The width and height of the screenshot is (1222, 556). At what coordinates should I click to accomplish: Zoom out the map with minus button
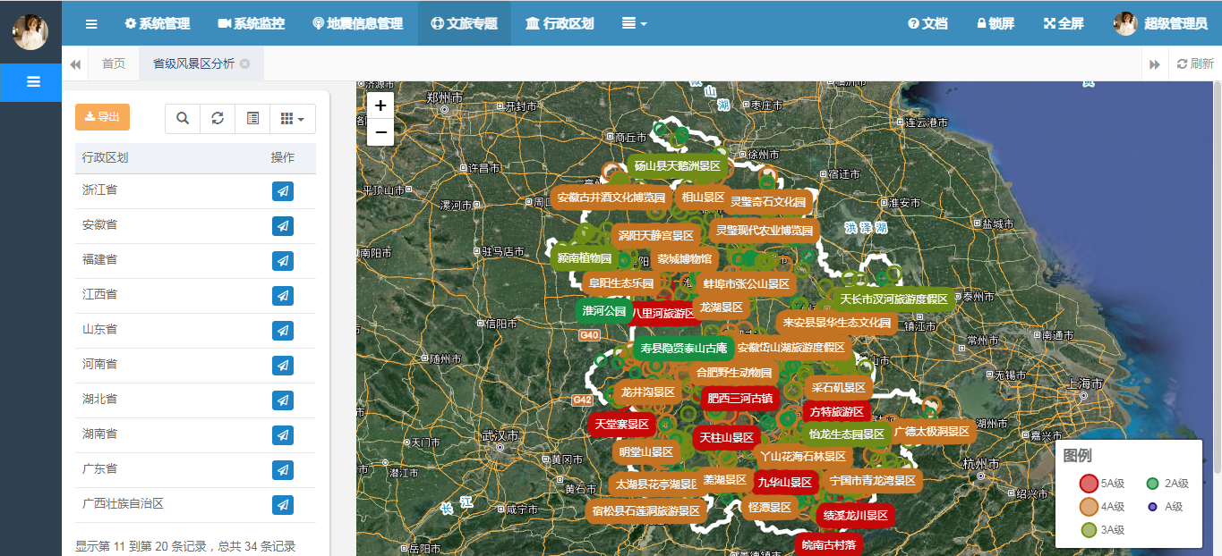[x=380, y=132]
